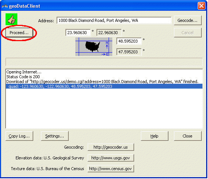This screenshot has height=179, width=208.
Task: Visit the http://geocoder.us link button
Action: click(110, 147)
